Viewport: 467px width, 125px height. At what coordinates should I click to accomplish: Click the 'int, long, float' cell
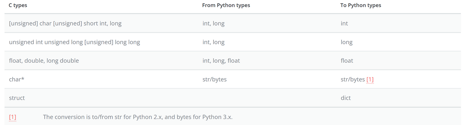click(x=221, y=61)
